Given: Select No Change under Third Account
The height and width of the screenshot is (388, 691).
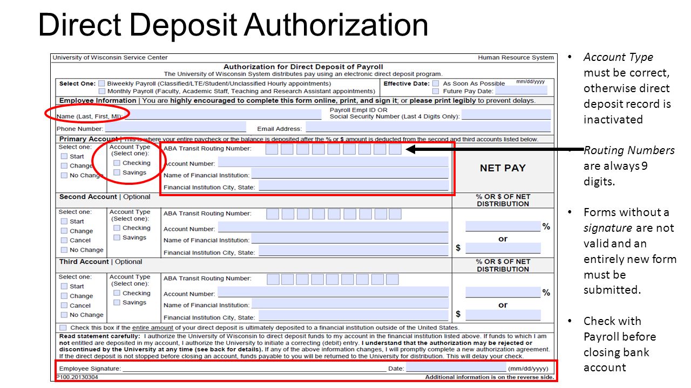Looking at the screenshot, I should 64,315.
